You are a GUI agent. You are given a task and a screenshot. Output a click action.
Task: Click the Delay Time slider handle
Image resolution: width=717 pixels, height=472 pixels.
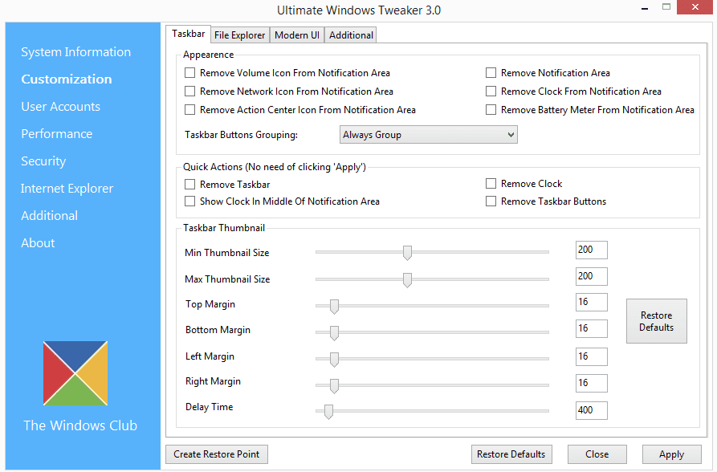[x=328, y=412]
